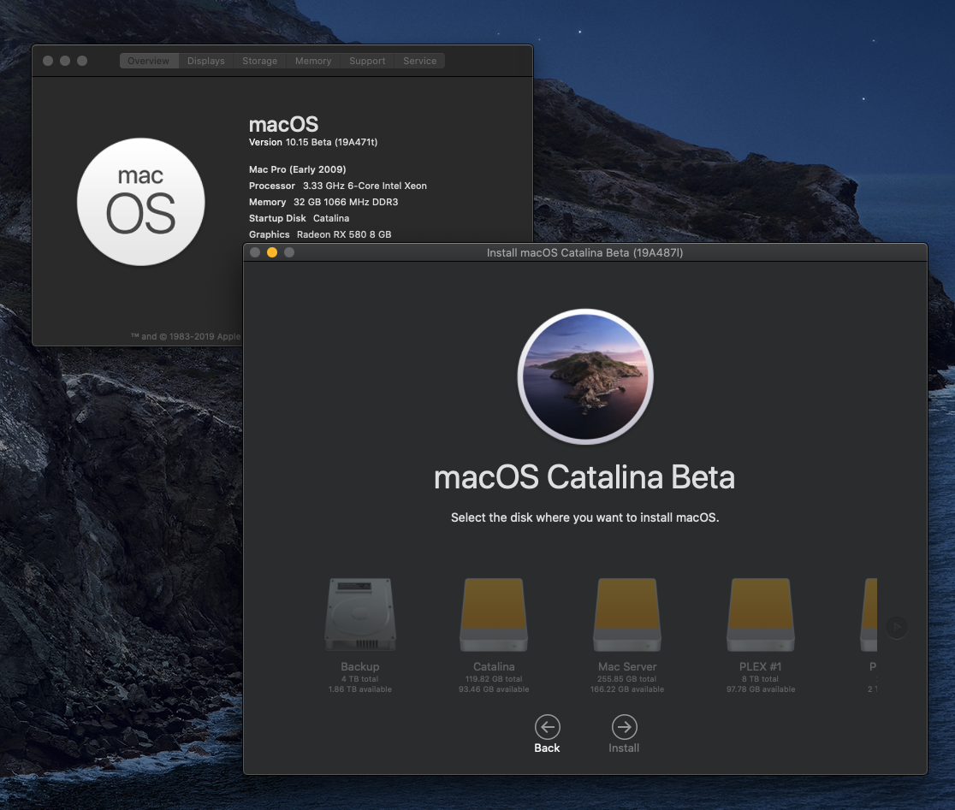Image resolution: width=955 pixels, height=810 pixels.
Task: Click the 'Mac Pro (Early 2009)' text
Action: click(x=297, y=170)
